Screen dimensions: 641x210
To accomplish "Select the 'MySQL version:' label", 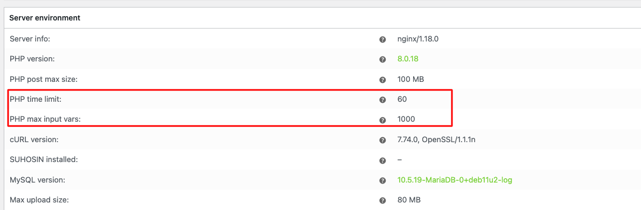I will click(37, 180).
